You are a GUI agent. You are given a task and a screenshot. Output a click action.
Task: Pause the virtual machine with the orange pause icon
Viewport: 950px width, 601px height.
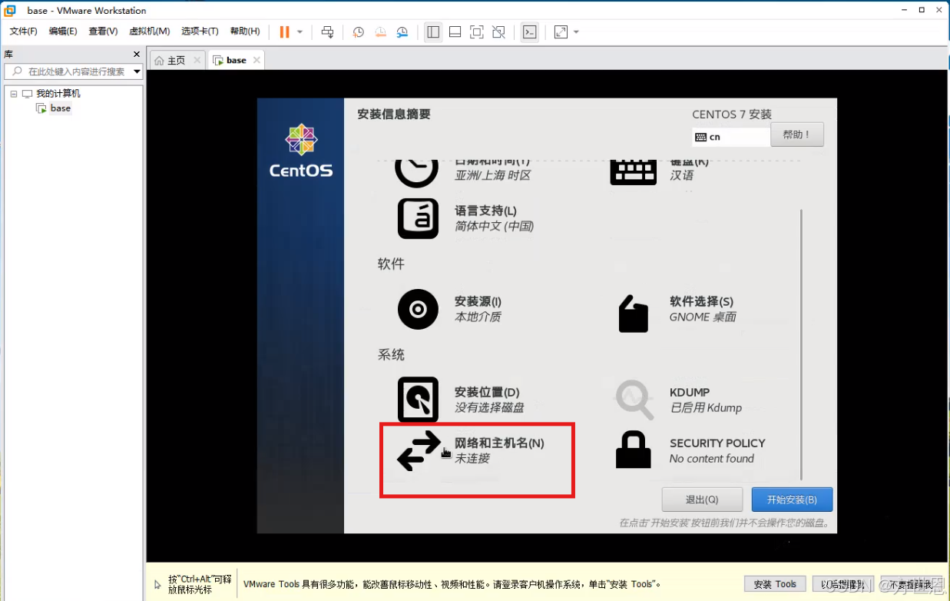pos(284,32)
